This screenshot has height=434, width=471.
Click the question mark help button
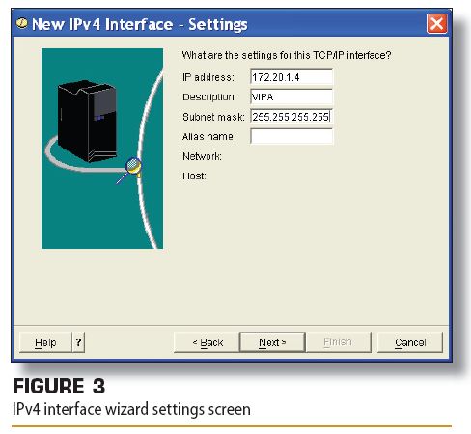[x=78, y=342]
